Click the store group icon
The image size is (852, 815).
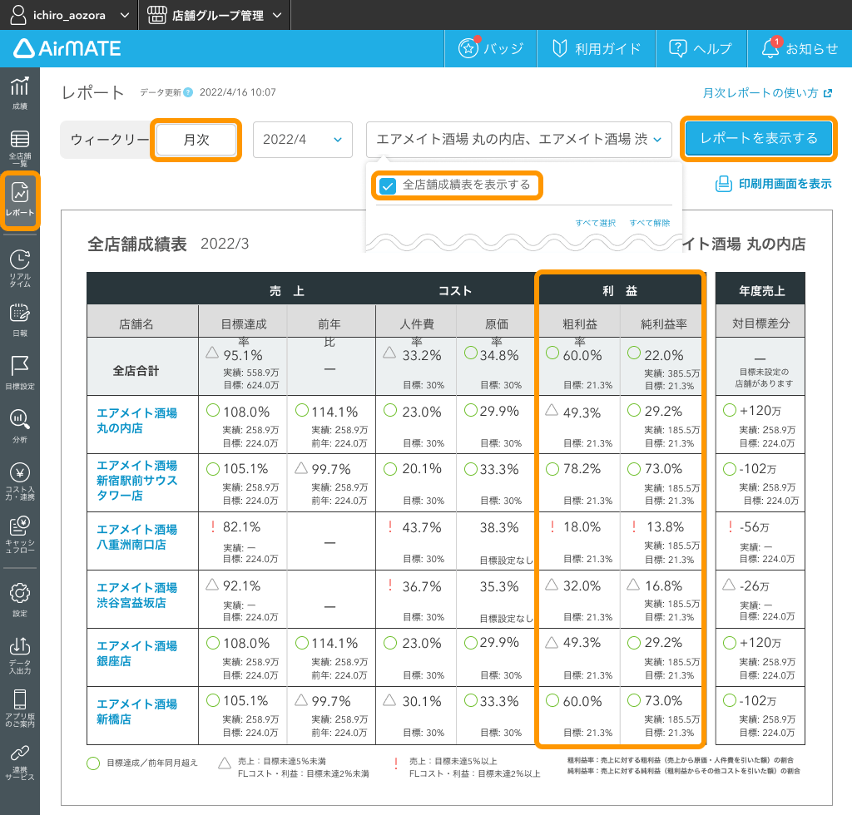(x=156, y=15)
